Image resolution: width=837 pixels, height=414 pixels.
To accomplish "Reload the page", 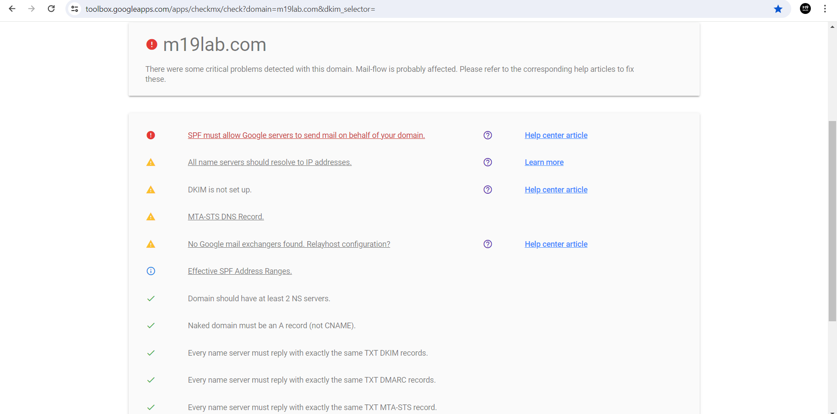I will [51, 9].
